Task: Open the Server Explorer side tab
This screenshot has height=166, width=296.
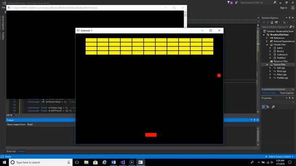Action: [x=3, y=23]
